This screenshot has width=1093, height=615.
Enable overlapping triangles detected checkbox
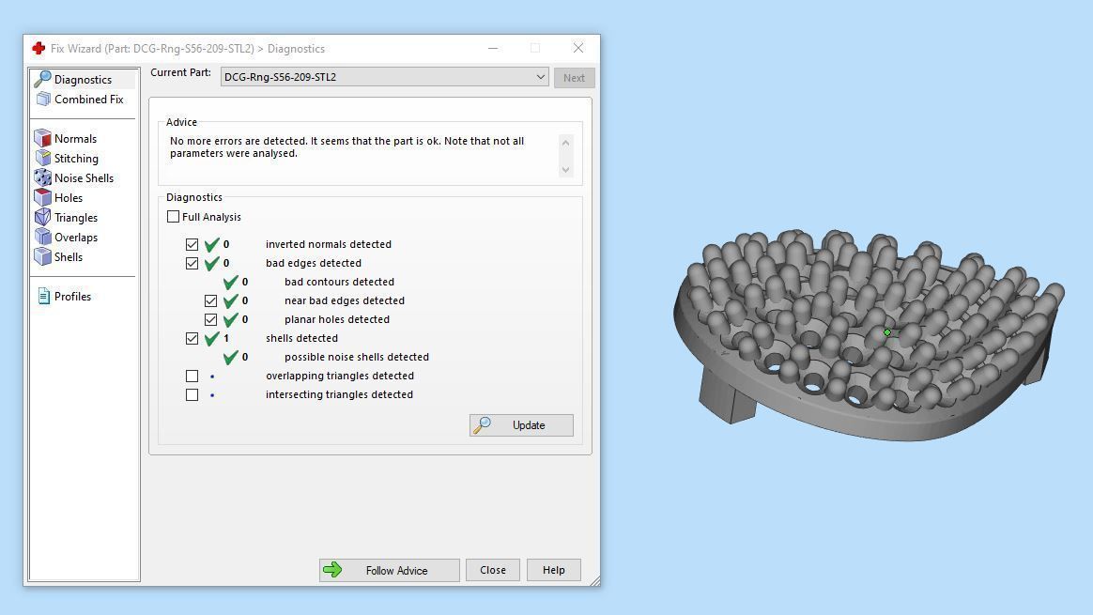click(x=192, y=376)
